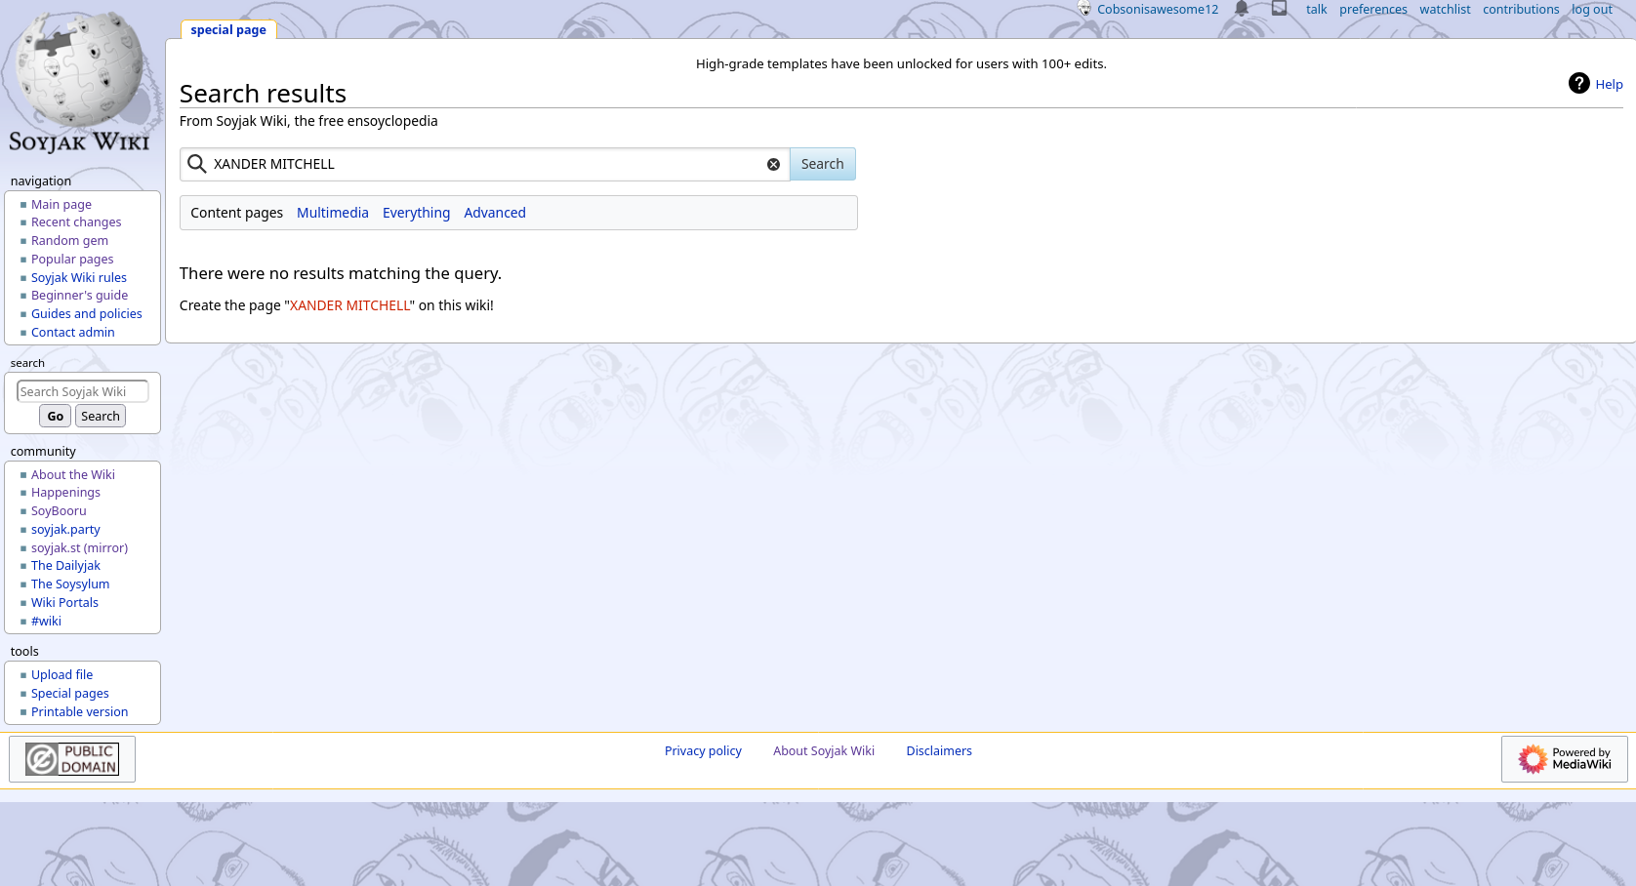Click 'There were no results matching the query.' text

(x=341, y=274)
